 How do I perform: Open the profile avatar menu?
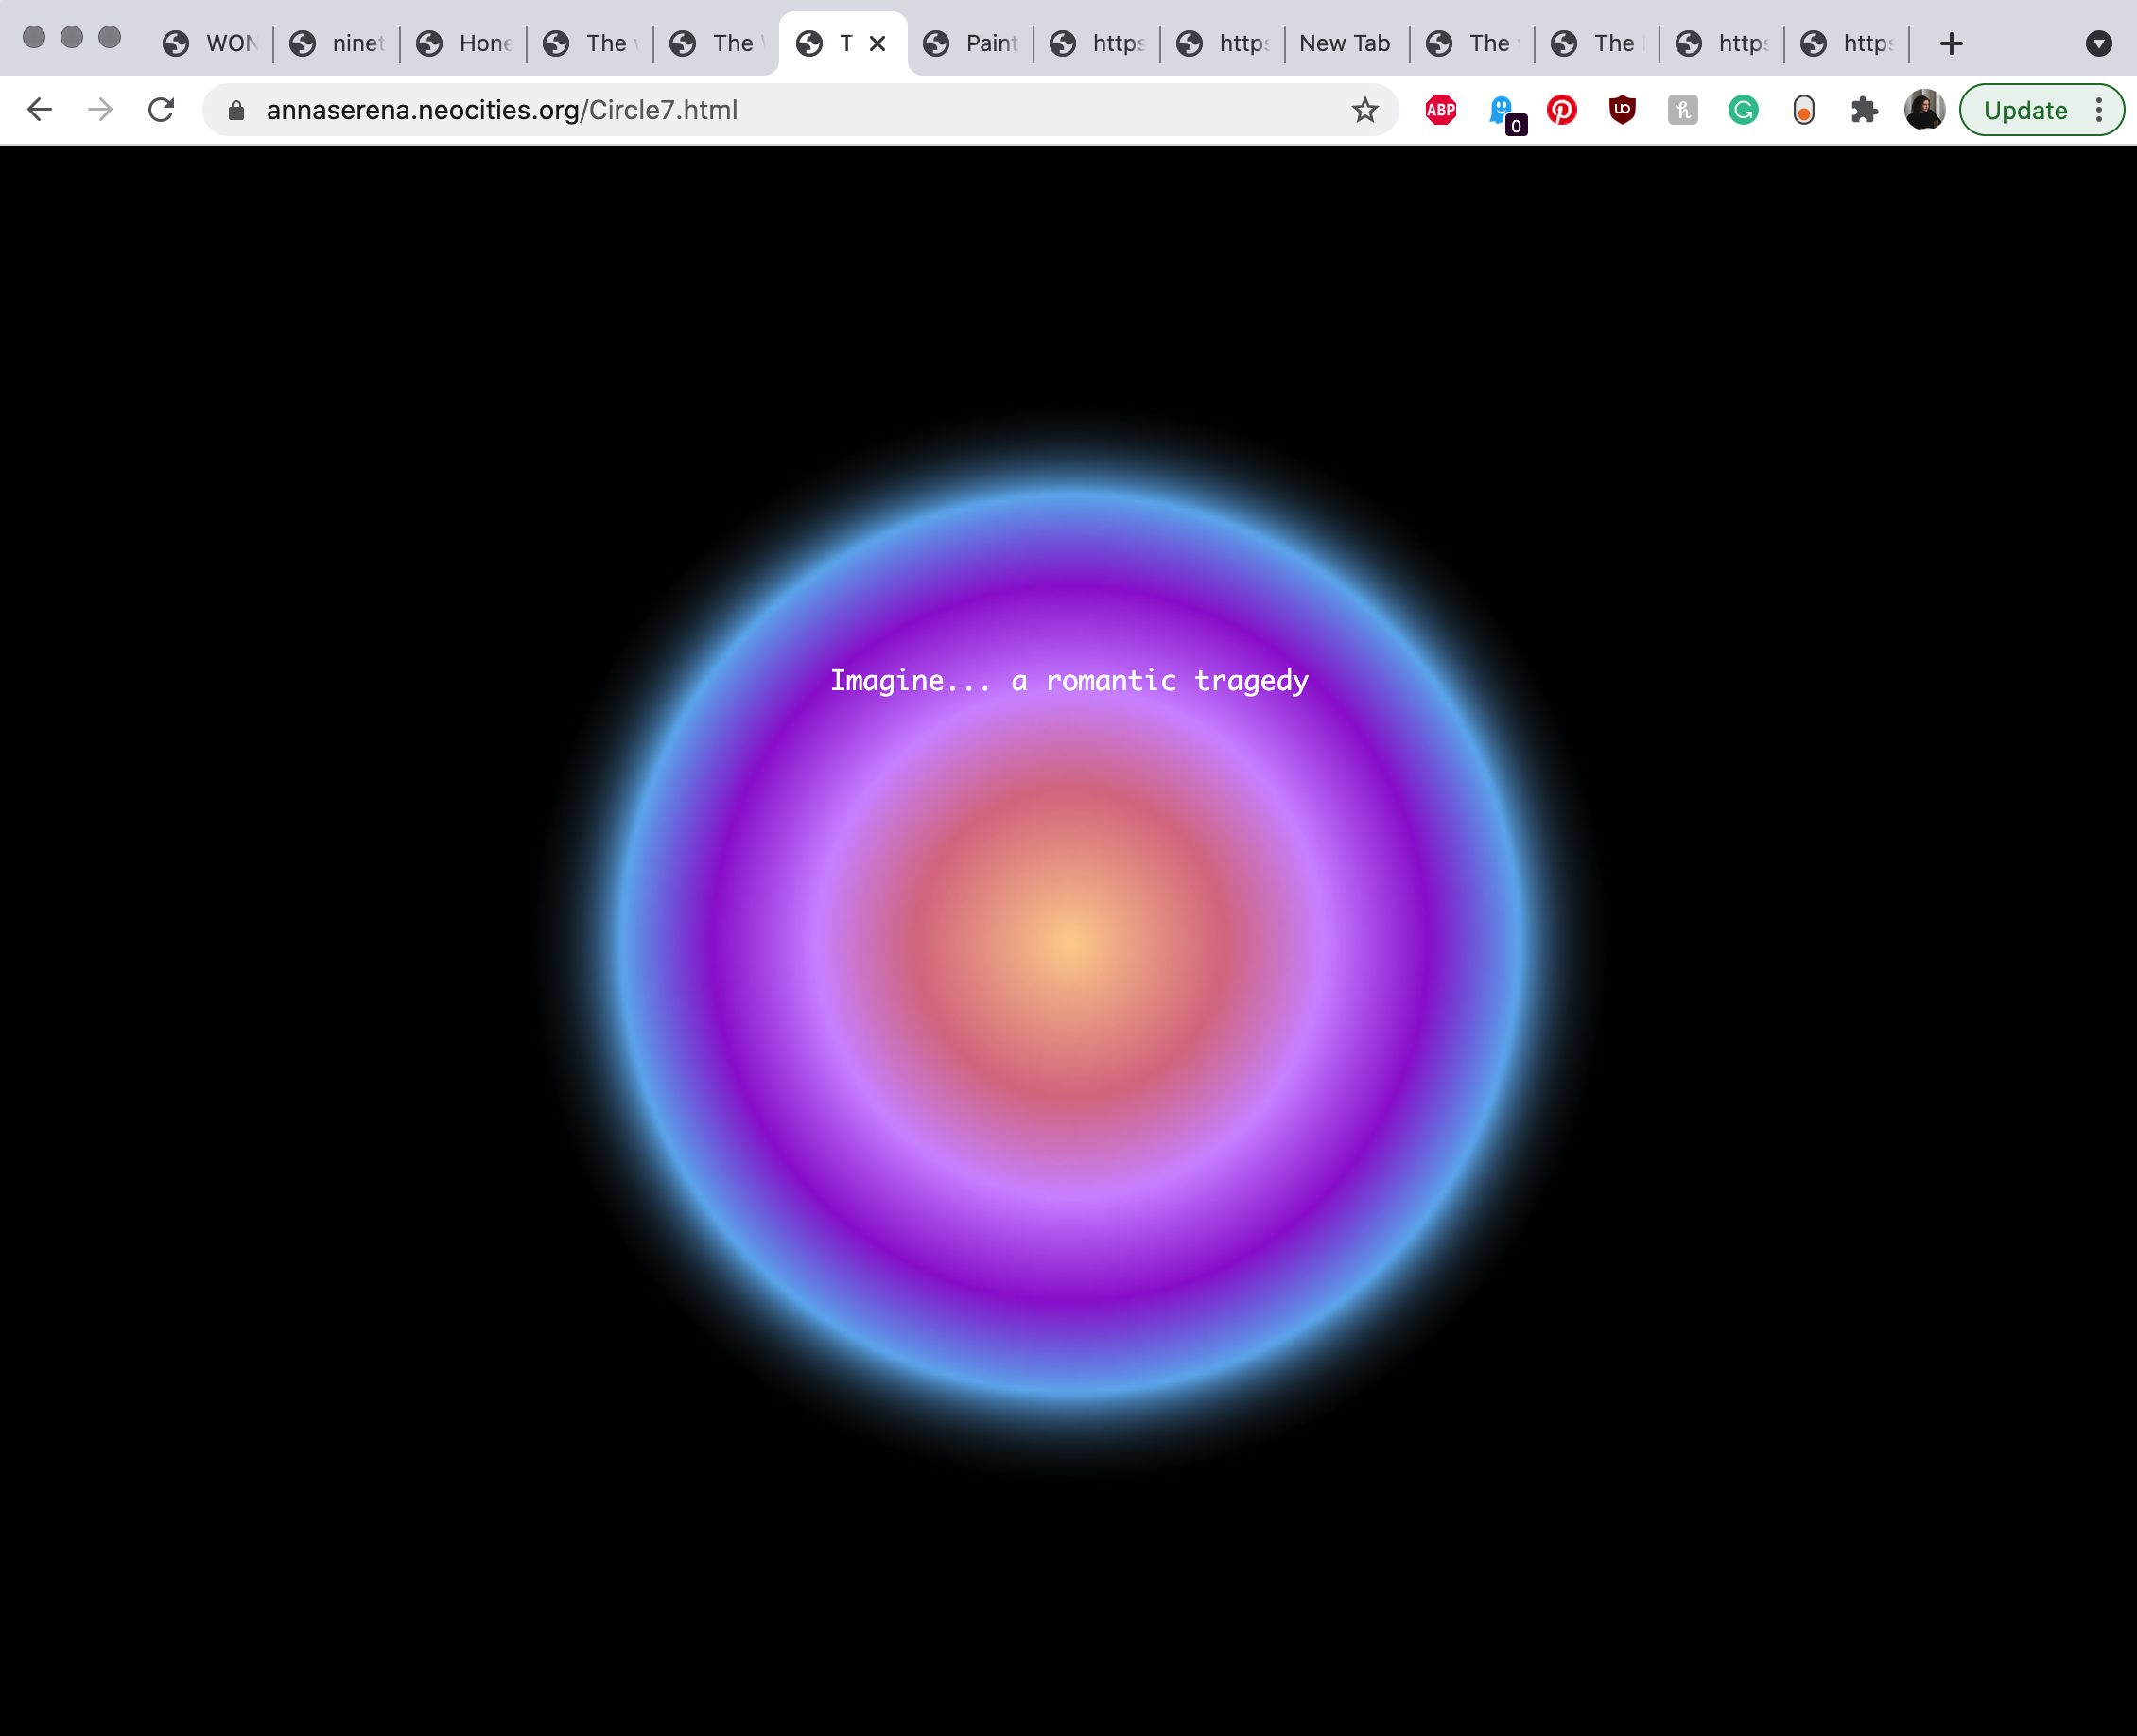coord(1924,110)
